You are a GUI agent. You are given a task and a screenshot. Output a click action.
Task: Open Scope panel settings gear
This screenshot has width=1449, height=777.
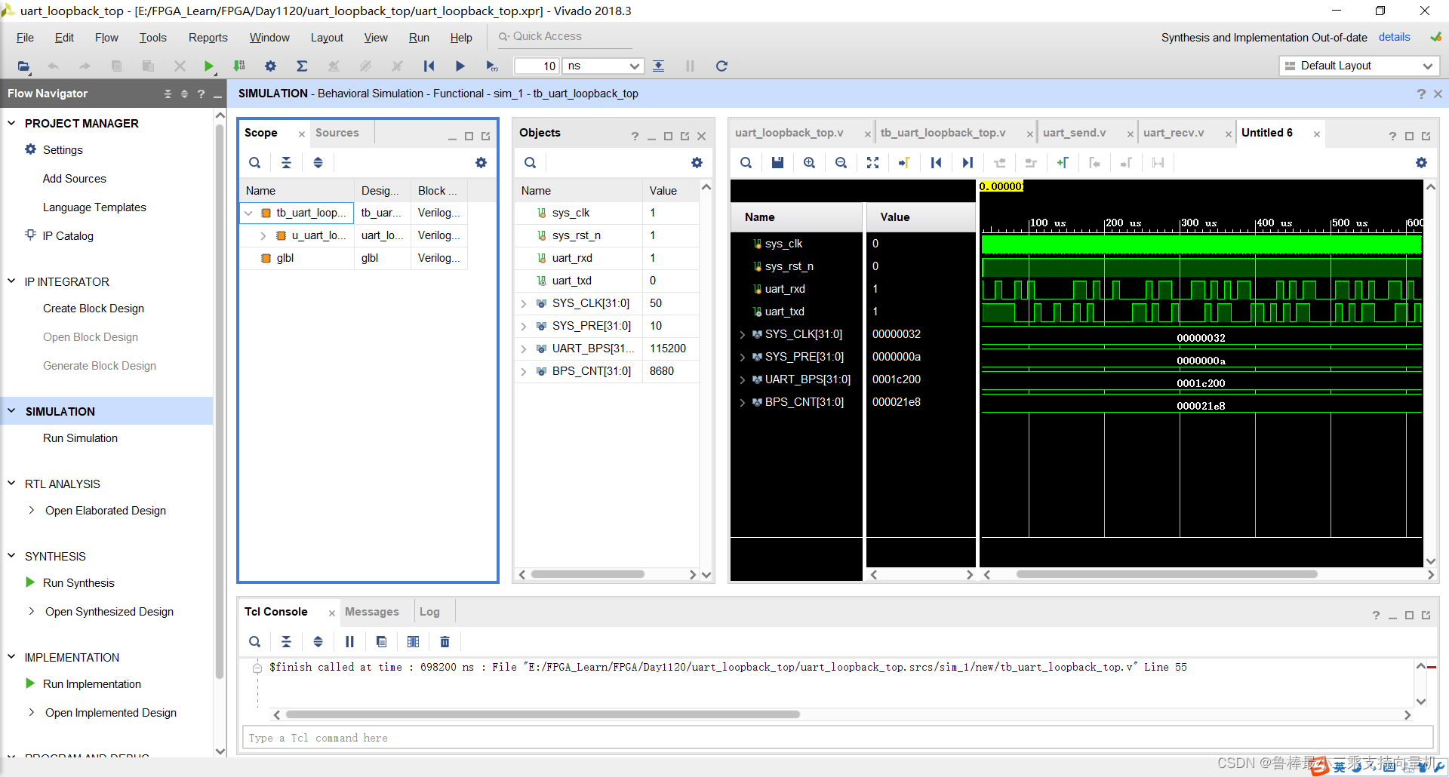tap(481, 163)
